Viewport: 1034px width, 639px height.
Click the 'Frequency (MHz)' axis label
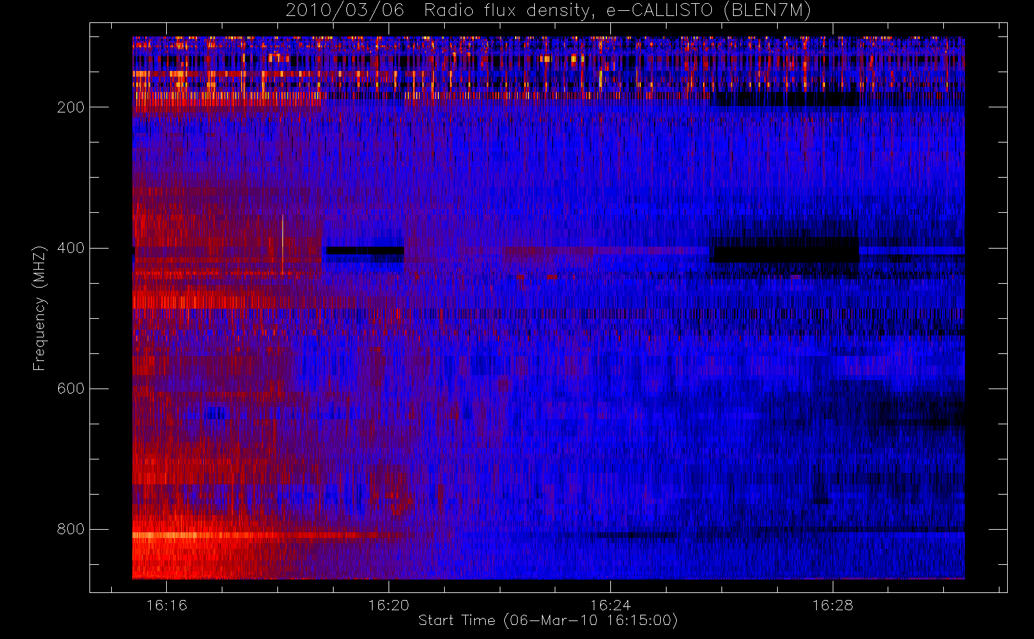[40, 308]
